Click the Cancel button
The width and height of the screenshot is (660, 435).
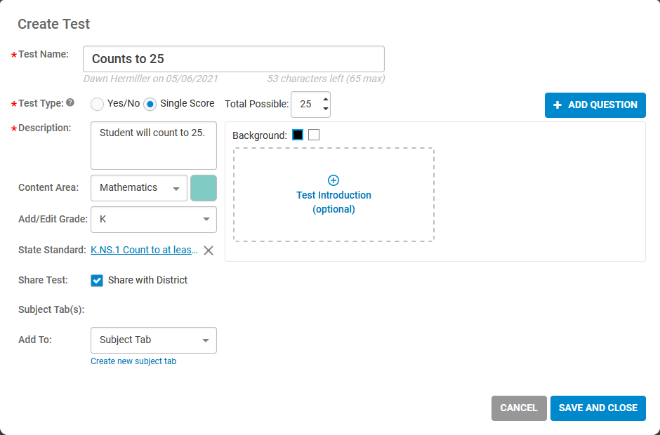tap(519, 408)
